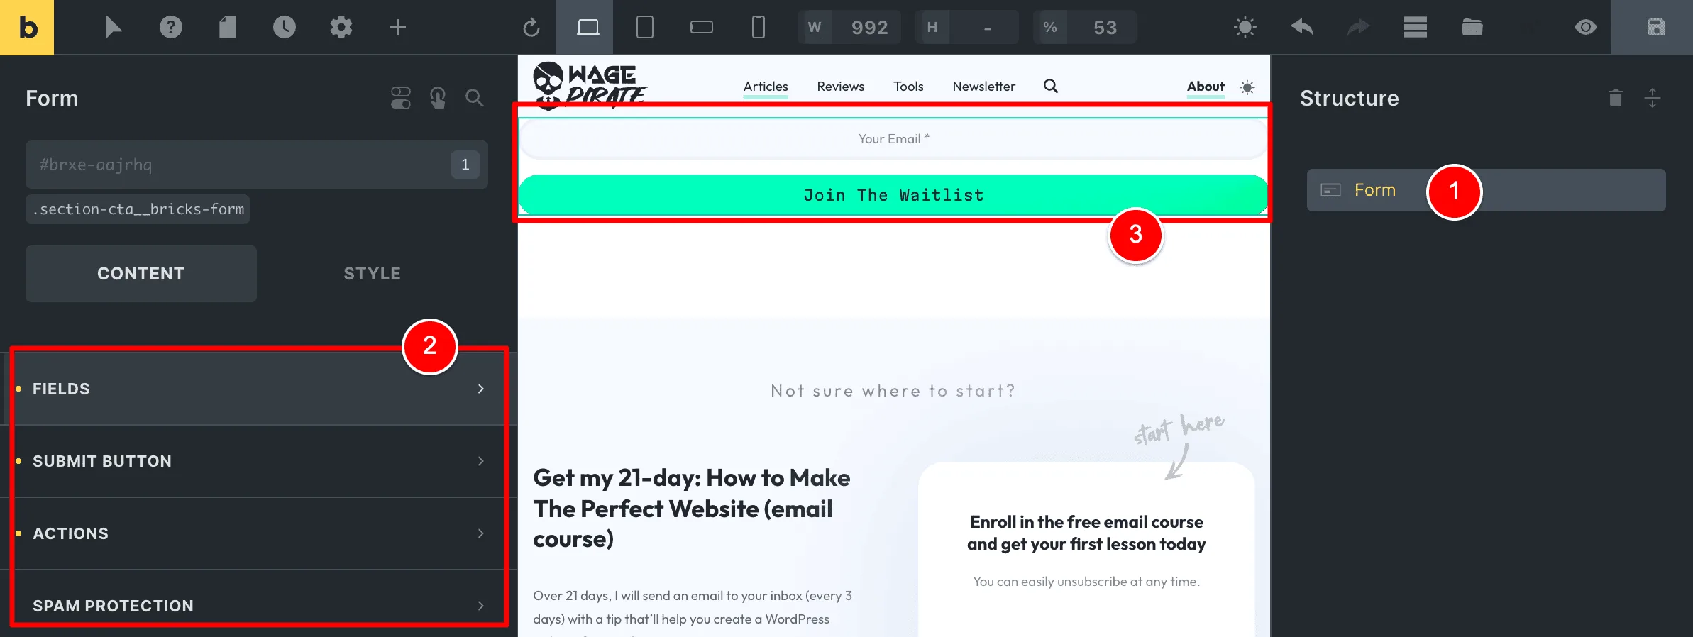
Task: Open Tools nav link
Action: [x=908, y=87]
